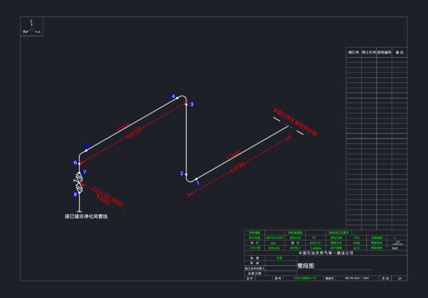The image size is (428, 298).
Task: Click the 绘图 label in title block
Action: tap(255, 258)
